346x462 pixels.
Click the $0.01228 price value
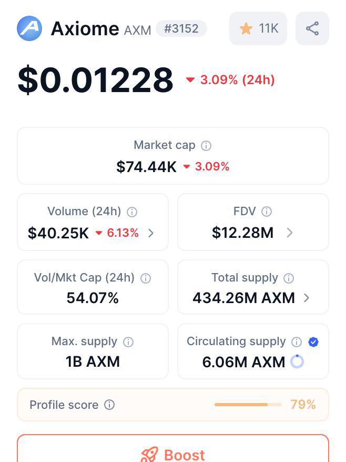95,80
